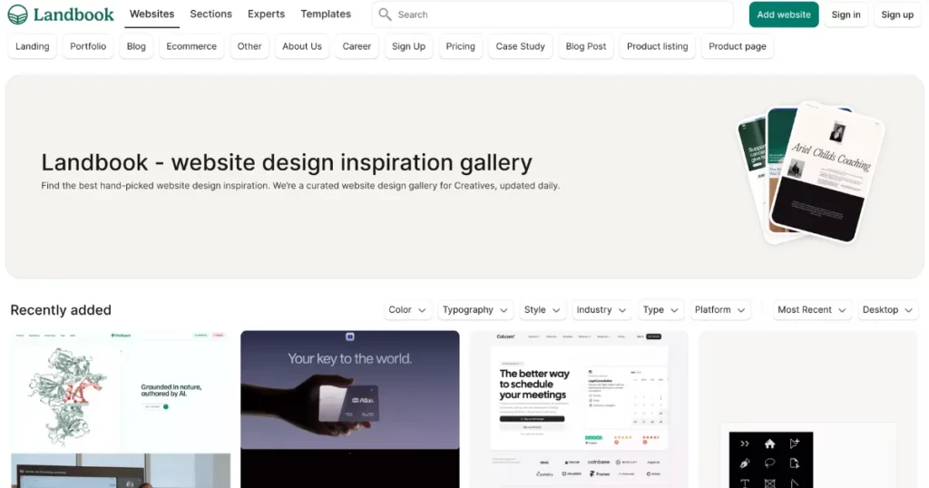Click the Landbook leaf logo icon

click(17, 15)
